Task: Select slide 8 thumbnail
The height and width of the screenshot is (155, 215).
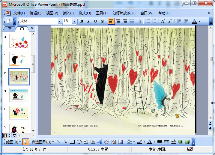Action: 19,113
